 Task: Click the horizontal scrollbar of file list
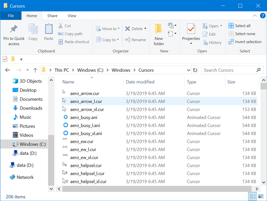coord(157,189)
